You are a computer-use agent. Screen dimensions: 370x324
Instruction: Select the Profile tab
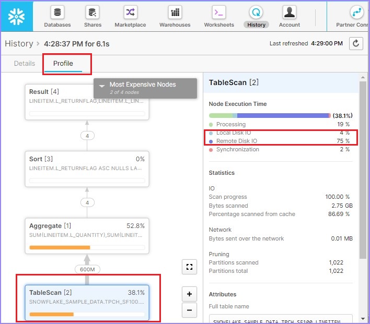pos(63,64)
